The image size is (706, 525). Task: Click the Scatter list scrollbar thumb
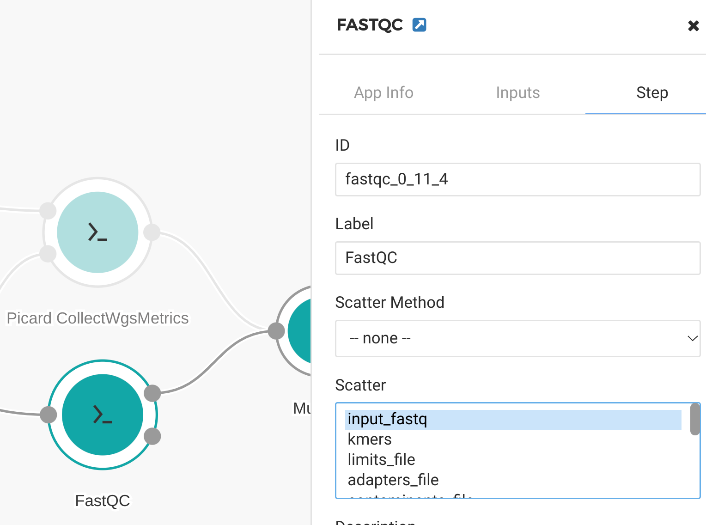[695, 420]
